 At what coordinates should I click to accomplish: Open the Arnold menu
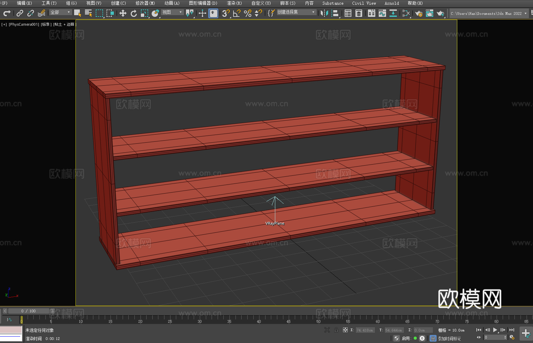coord(391,3)
